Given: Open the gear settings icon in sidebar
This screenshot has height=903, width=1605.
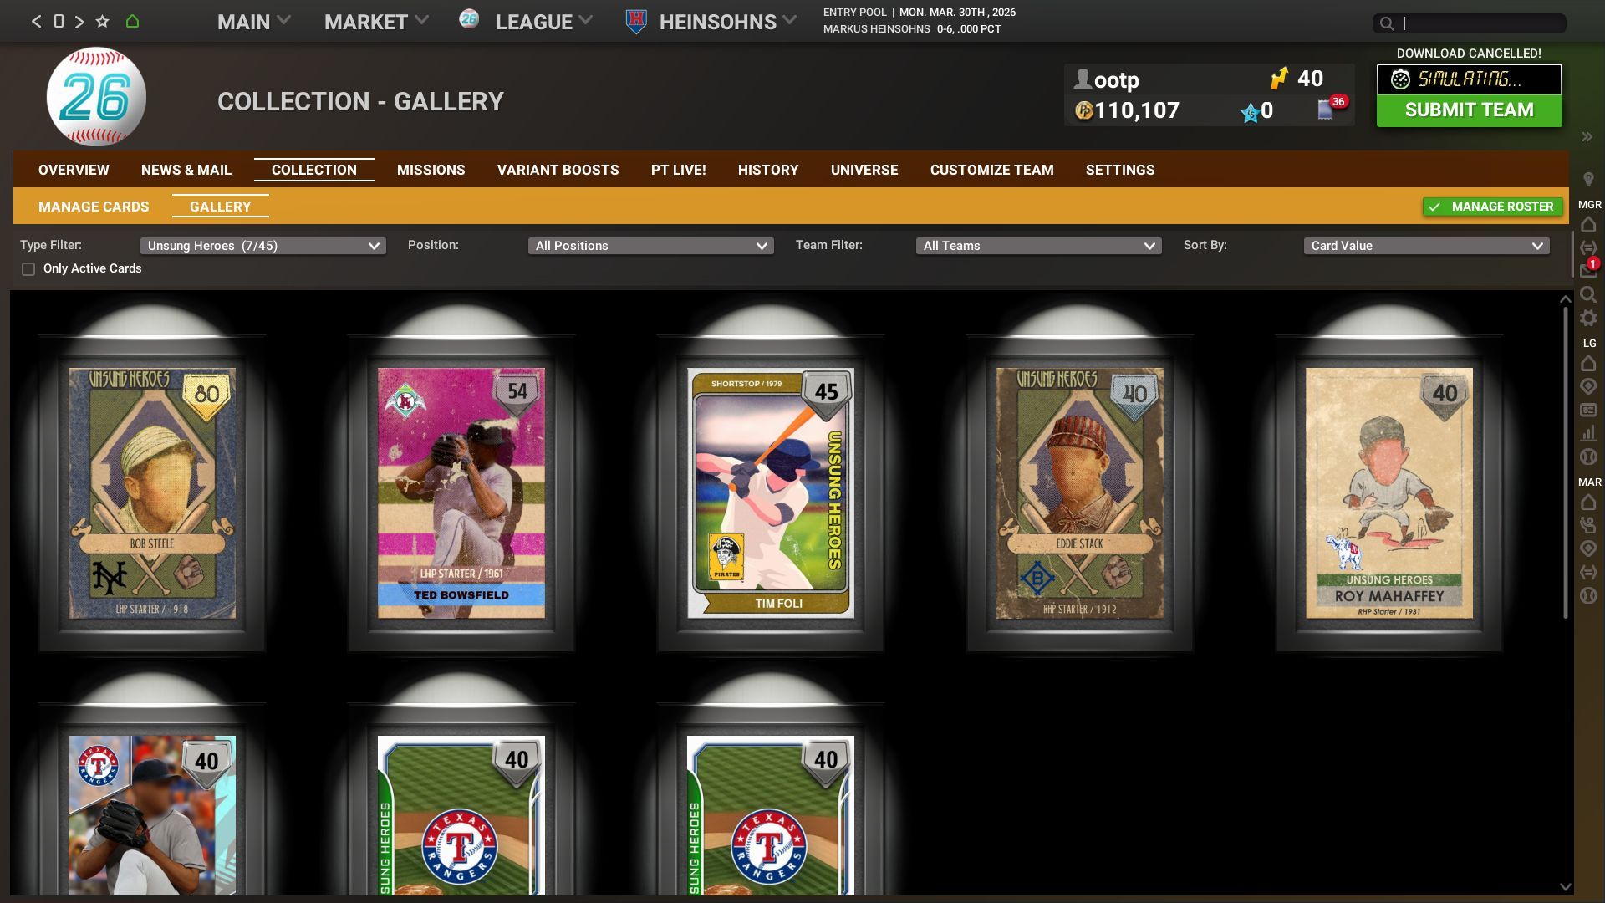Looking at the screenshot, I should click(x=1588, y=318).
